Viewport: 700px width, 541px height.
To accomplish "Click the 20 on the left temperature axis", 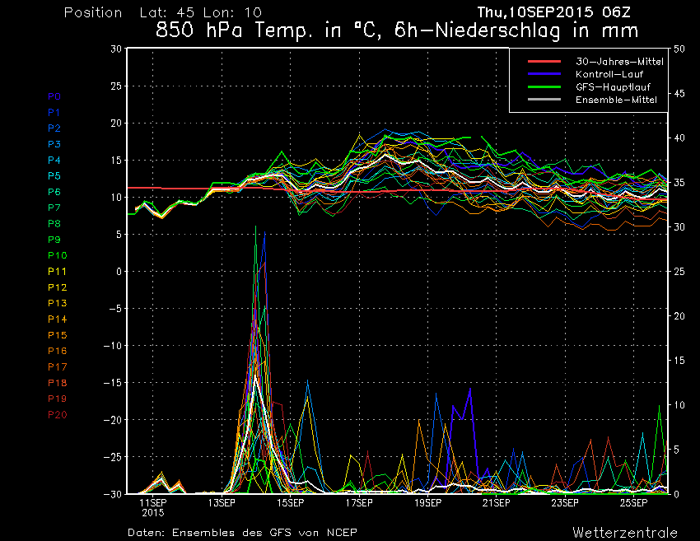I will click(x=116, y=123).
